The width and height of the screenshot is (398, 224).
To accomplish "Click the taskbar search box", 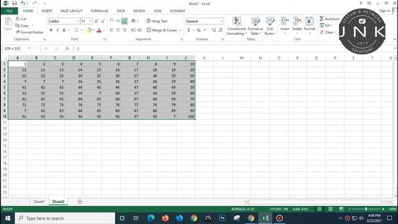I will coord(65,218).
